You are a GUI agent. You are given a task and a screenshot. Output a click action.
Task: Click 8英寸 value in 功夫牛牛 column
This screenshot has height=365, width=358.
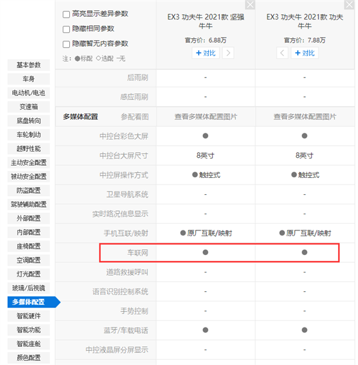coord(304,155)
